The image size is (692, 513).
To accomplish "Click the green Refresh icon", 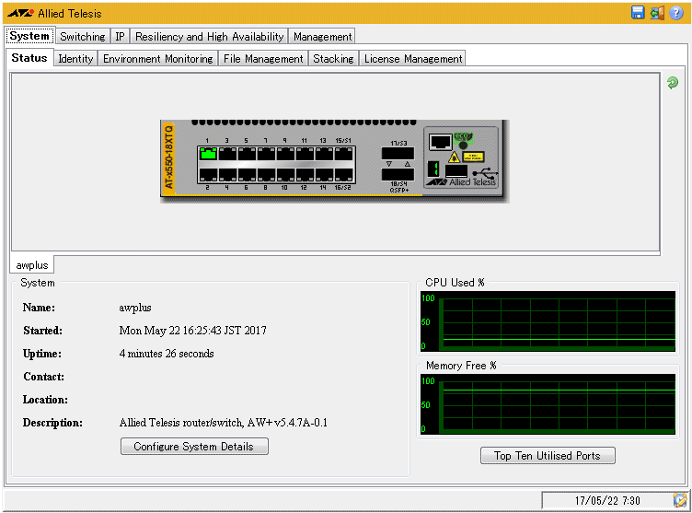I will (673, 83).
